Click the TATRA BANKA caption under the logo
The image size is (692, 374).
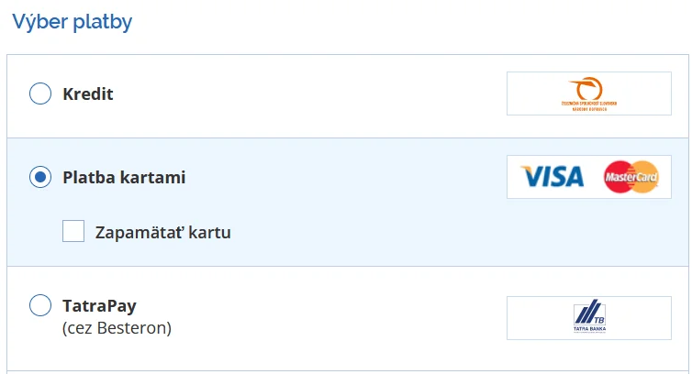589,329
